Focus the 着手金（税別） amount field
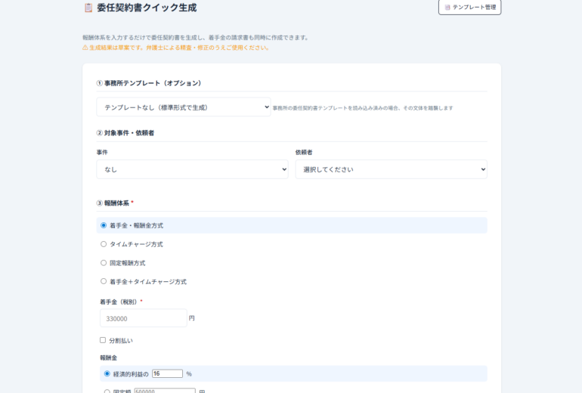Viewport: 582px width, 393px height. click(143, 318)
